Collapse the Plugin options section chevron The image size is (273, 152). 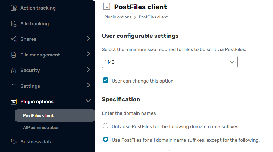point(88,101)
